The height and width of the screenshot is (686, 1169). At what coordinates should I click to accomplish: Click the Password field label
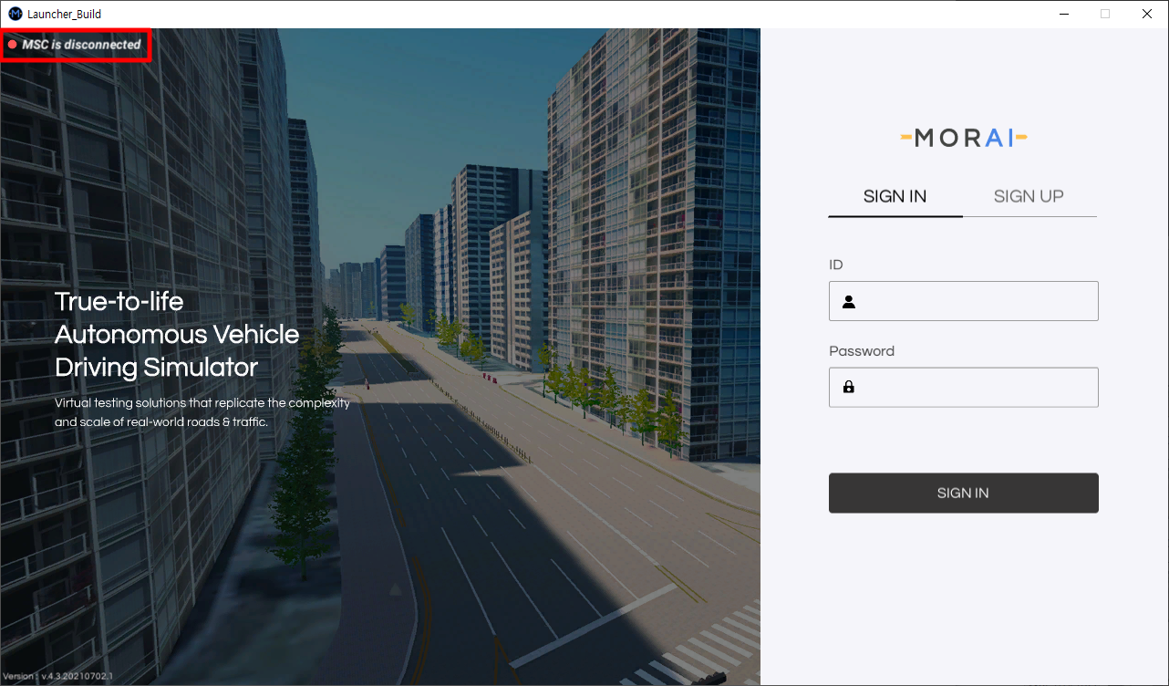pos(861,350)
